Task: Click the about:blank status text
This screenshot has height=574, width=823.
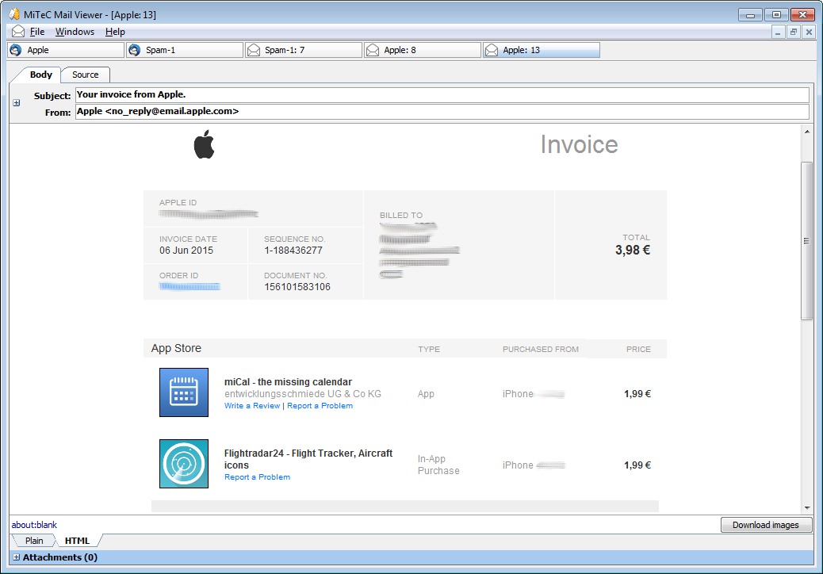Action: coord(34,525)
